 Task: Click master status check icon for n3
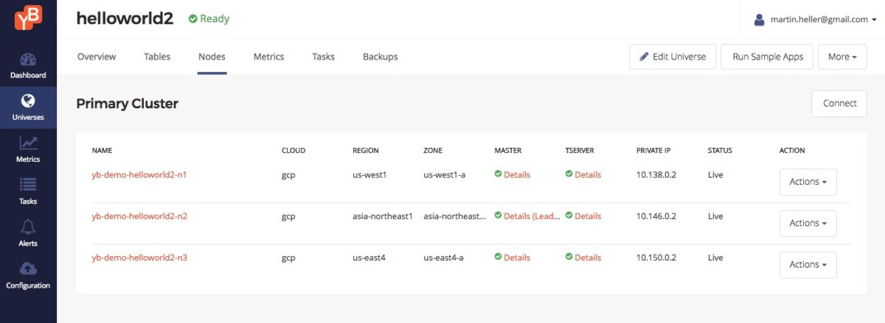[498, 257]
